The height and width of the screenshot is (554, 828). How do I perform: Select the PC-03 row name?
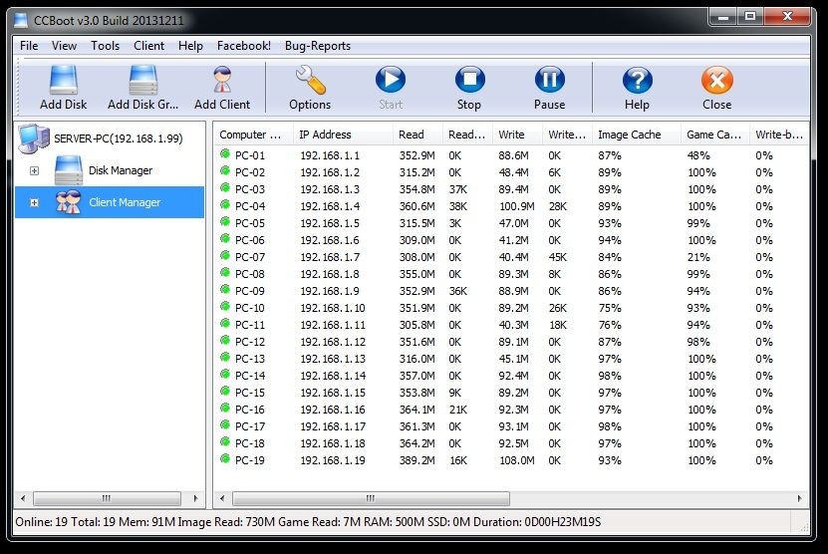250,189
